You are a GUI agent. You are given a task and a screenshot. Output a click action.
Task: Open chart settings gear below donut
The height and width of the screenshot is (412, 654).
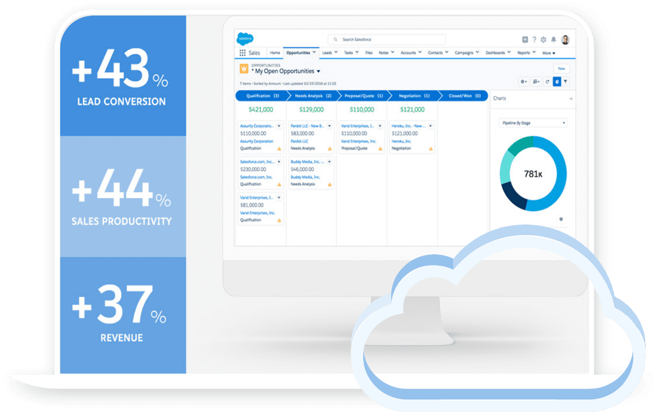pyautogui.click(x=561, y=219)
